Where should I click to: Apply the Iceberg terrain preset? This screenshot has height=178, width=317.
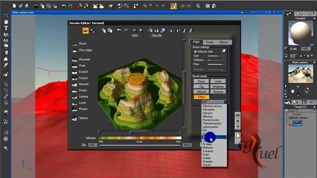click(80, 96)
